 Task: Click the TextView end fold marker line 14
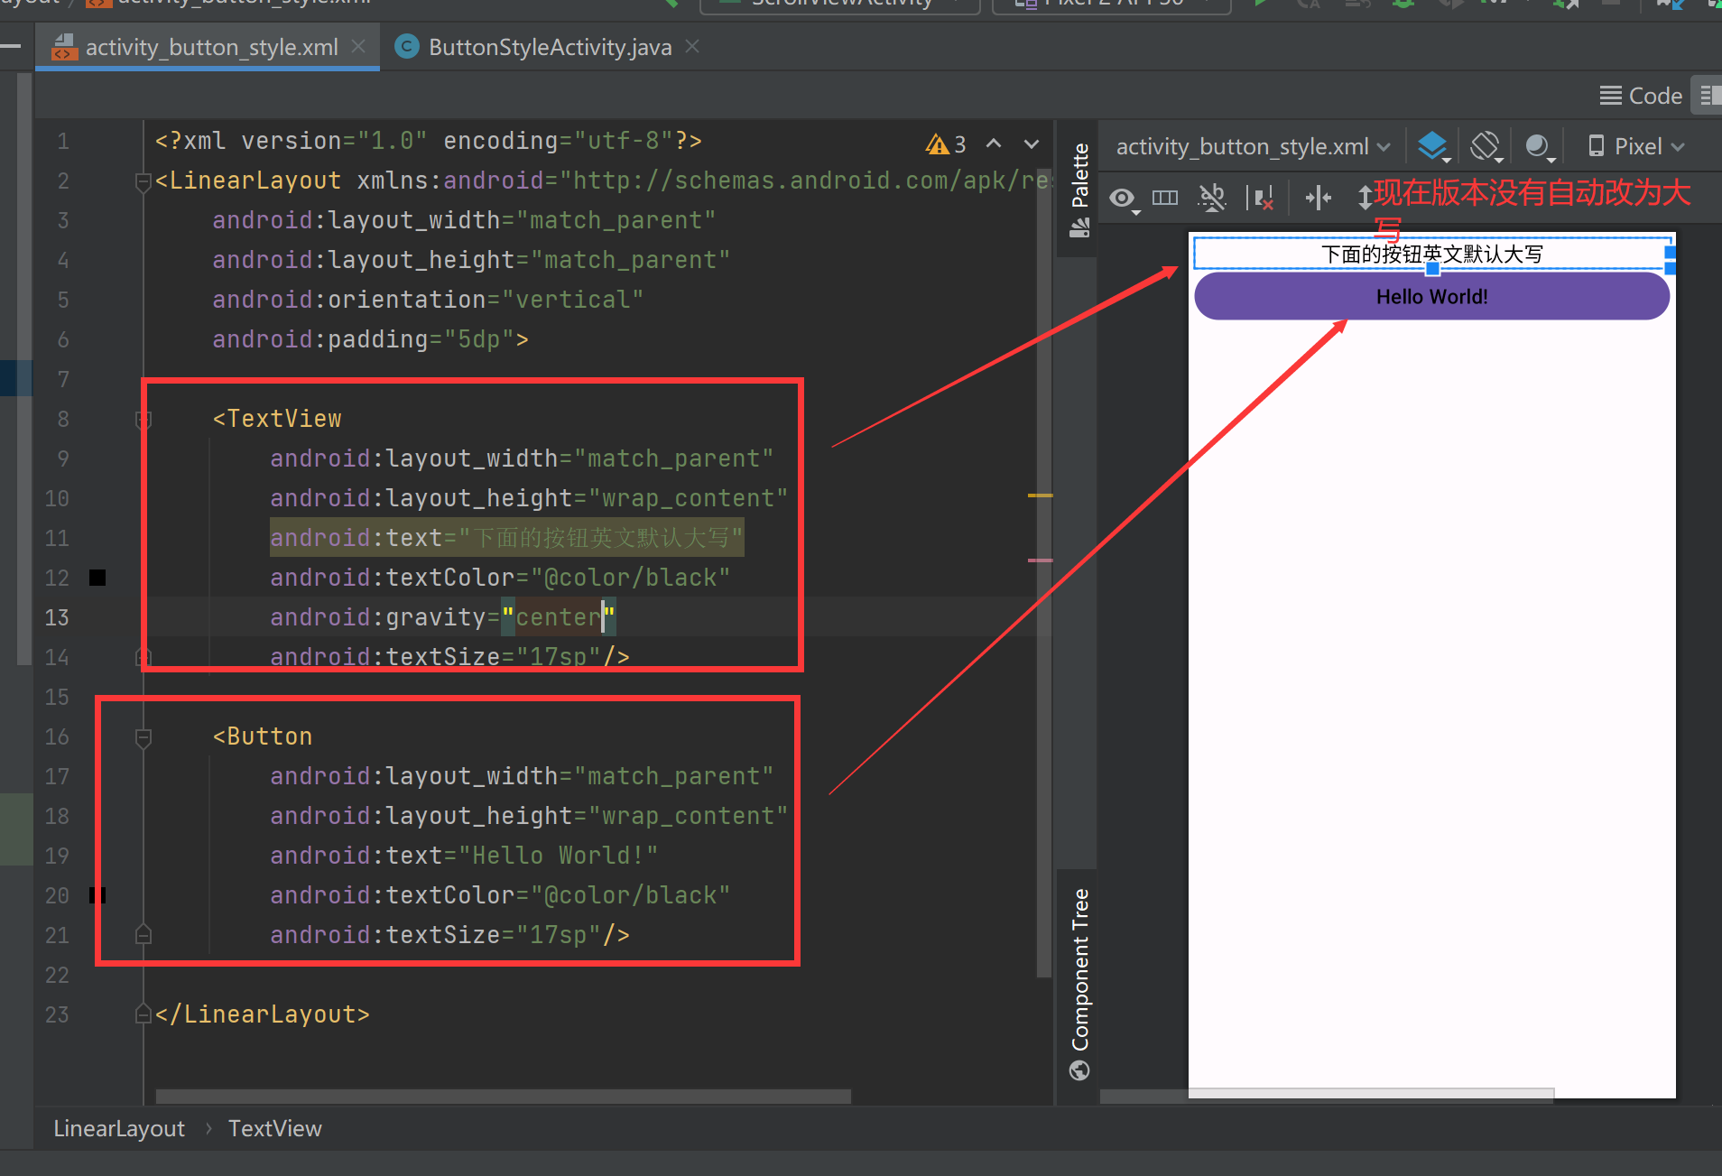click(143, 656)
